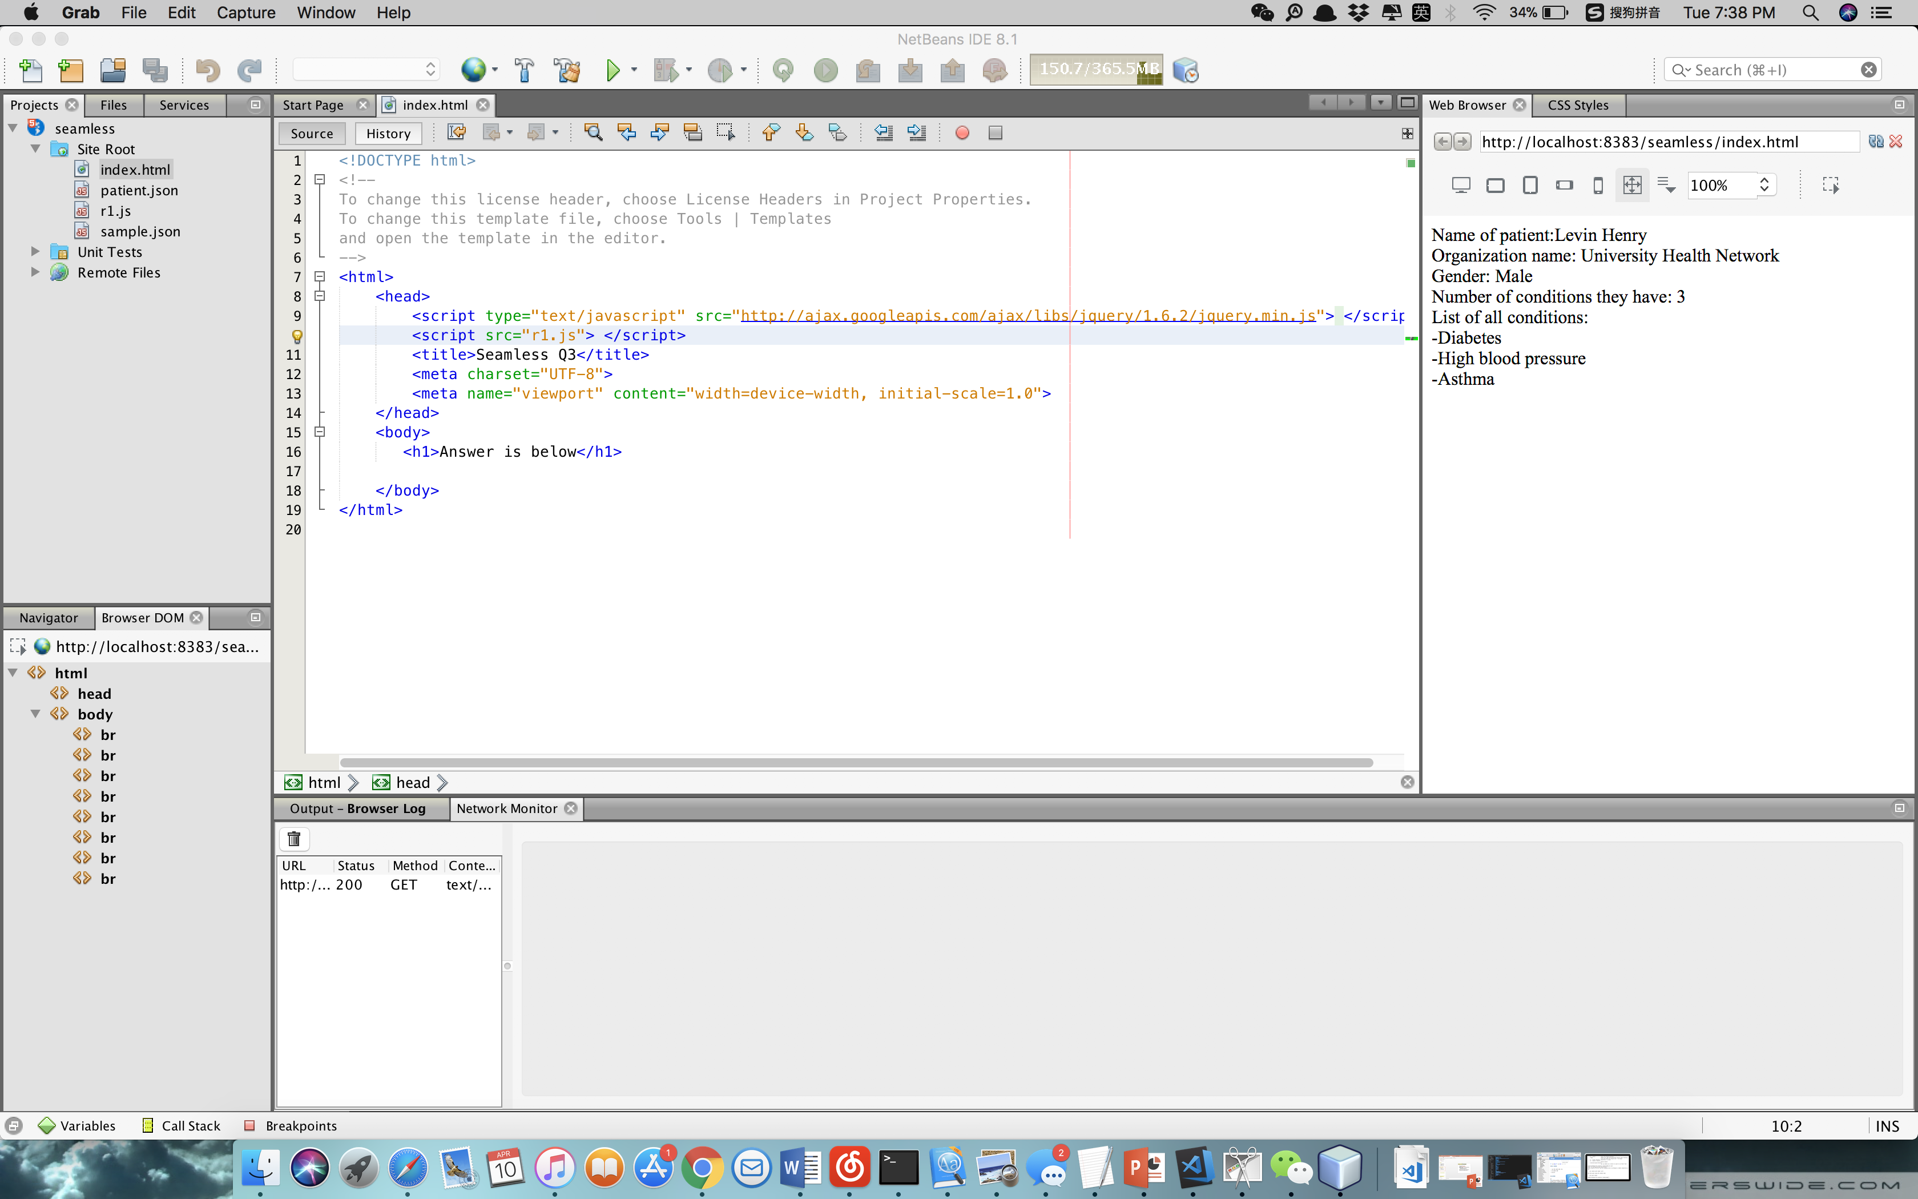Switch the browser preview to smartphone portrait size
This screenshot has width=1918, height=1199.
pos(1598,186)
